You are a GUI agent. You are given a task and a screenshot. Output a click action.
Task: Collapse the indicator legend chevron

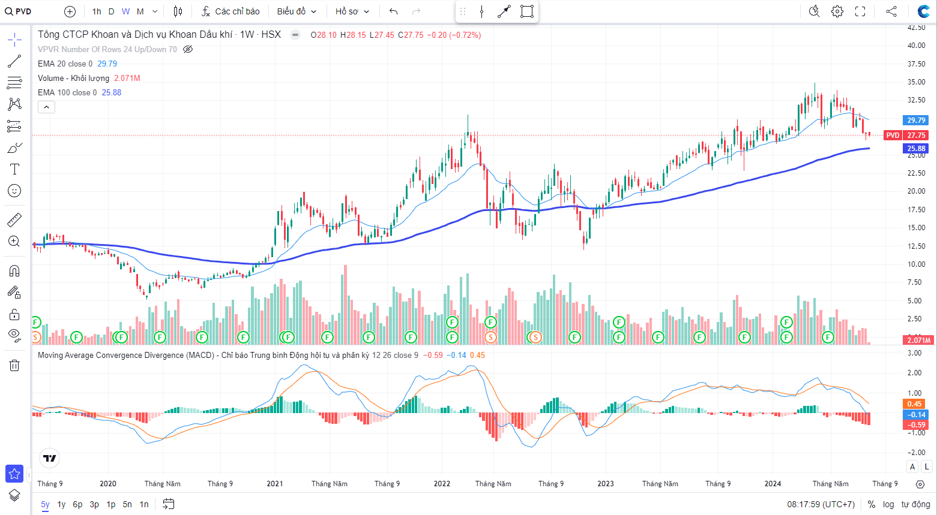46,107
